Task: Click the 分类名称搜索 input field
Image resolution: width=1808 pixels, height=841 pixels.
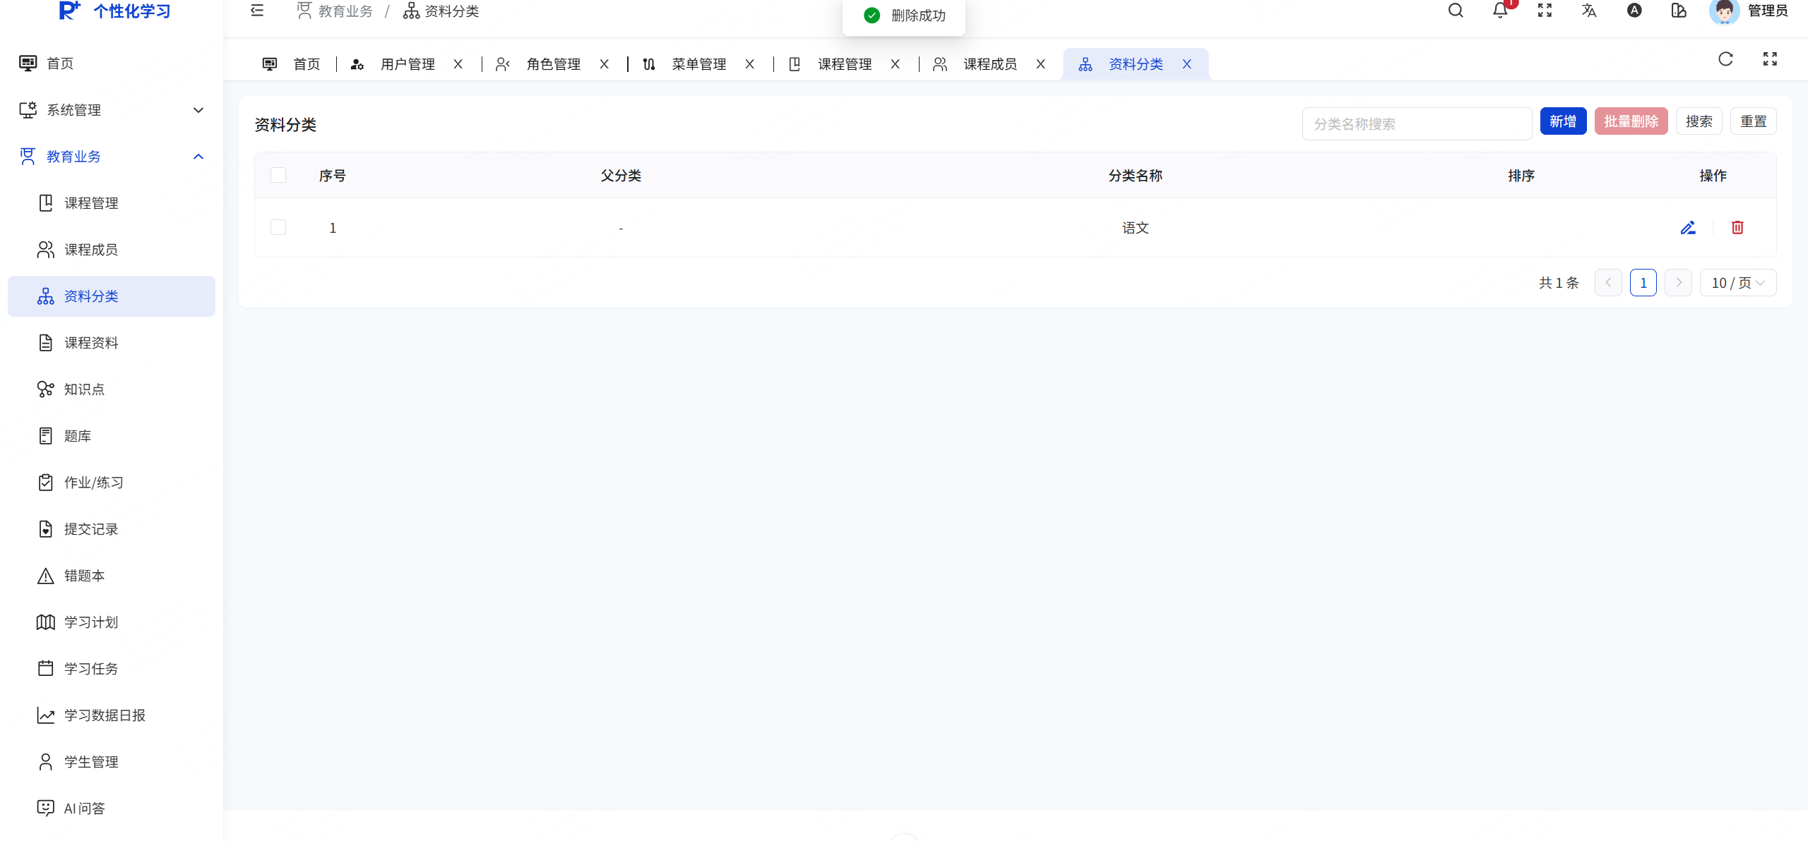Action: click(1416, 124)
